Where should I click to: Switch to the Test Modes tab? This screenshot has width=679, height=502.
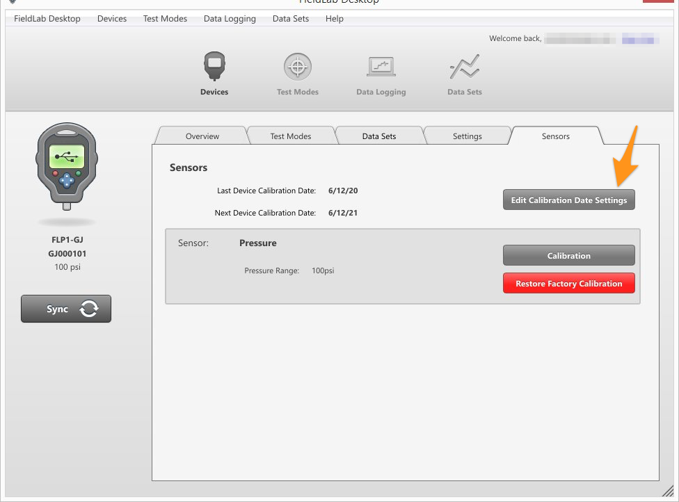point(291,136)
